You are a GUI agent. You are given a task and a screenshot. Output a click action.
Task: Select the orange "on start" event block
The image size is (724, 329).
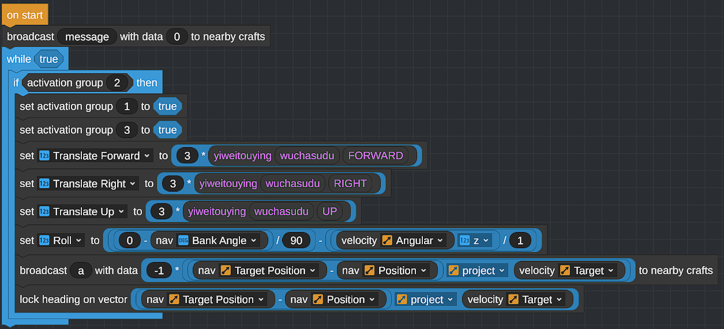tap(25, 15)
